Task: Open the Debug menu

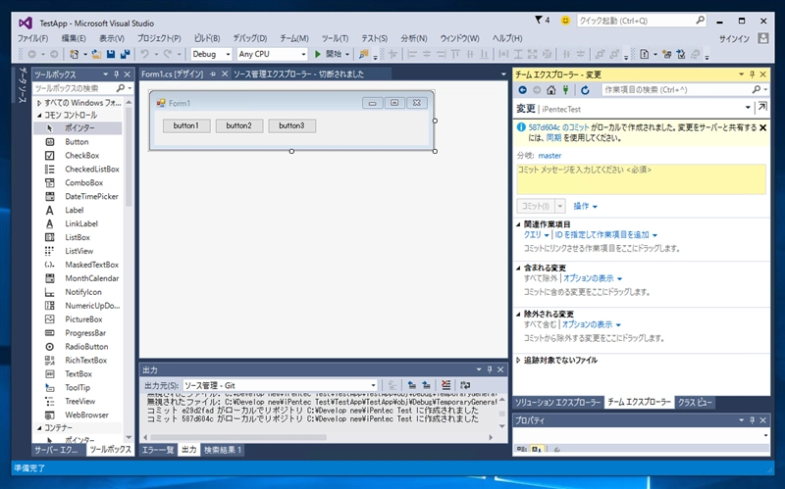Action: (250, 38)
